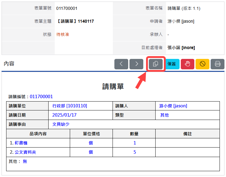Click unit 個 in 公文資料夾 row

tap(91, 152)
